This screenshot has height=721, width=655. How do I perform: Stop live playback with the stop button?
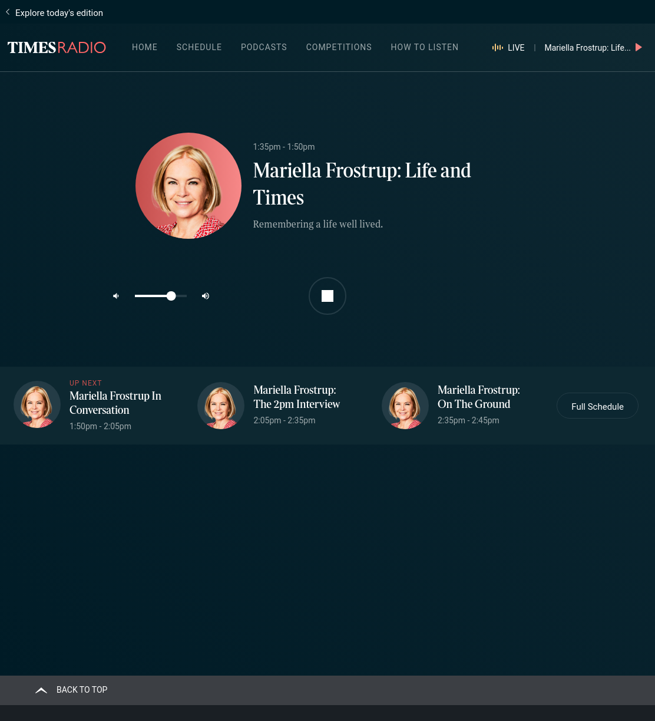click(x=327, y=296)
